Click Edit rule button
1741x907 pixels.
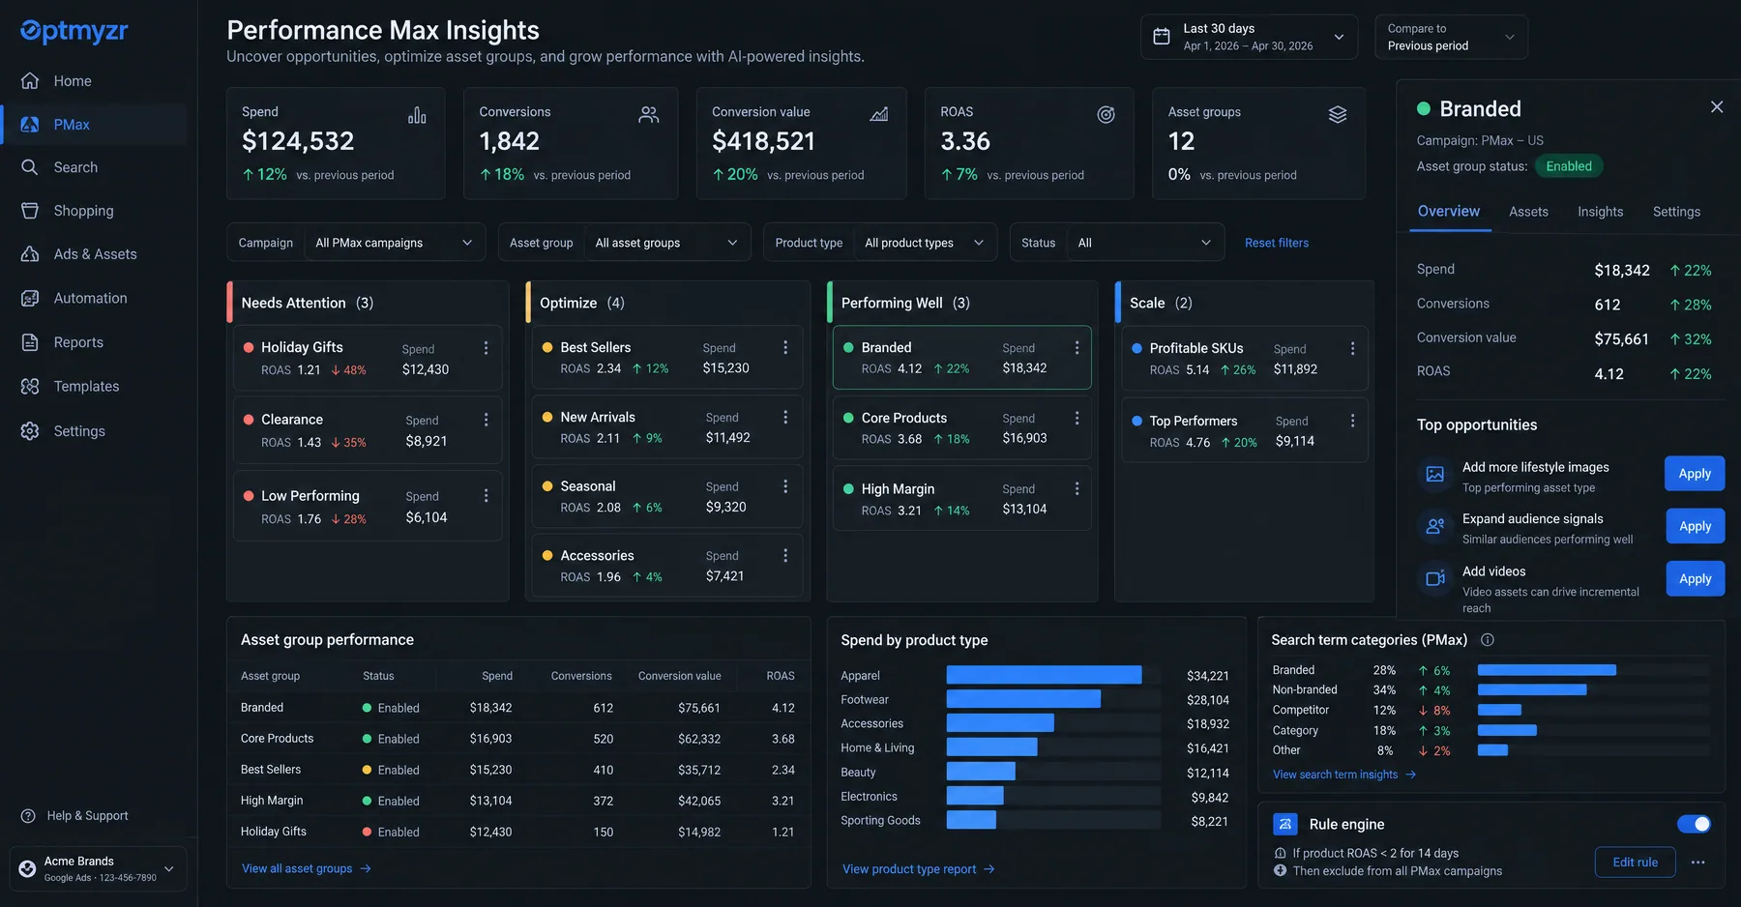click(x=1635, y=862)
